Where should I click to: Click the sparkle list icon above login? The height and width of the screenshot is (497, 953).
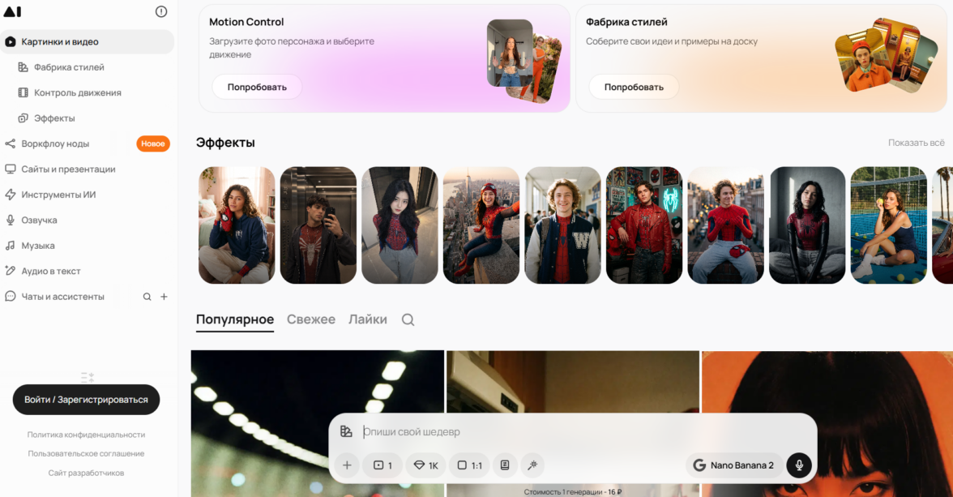point(88,377)
